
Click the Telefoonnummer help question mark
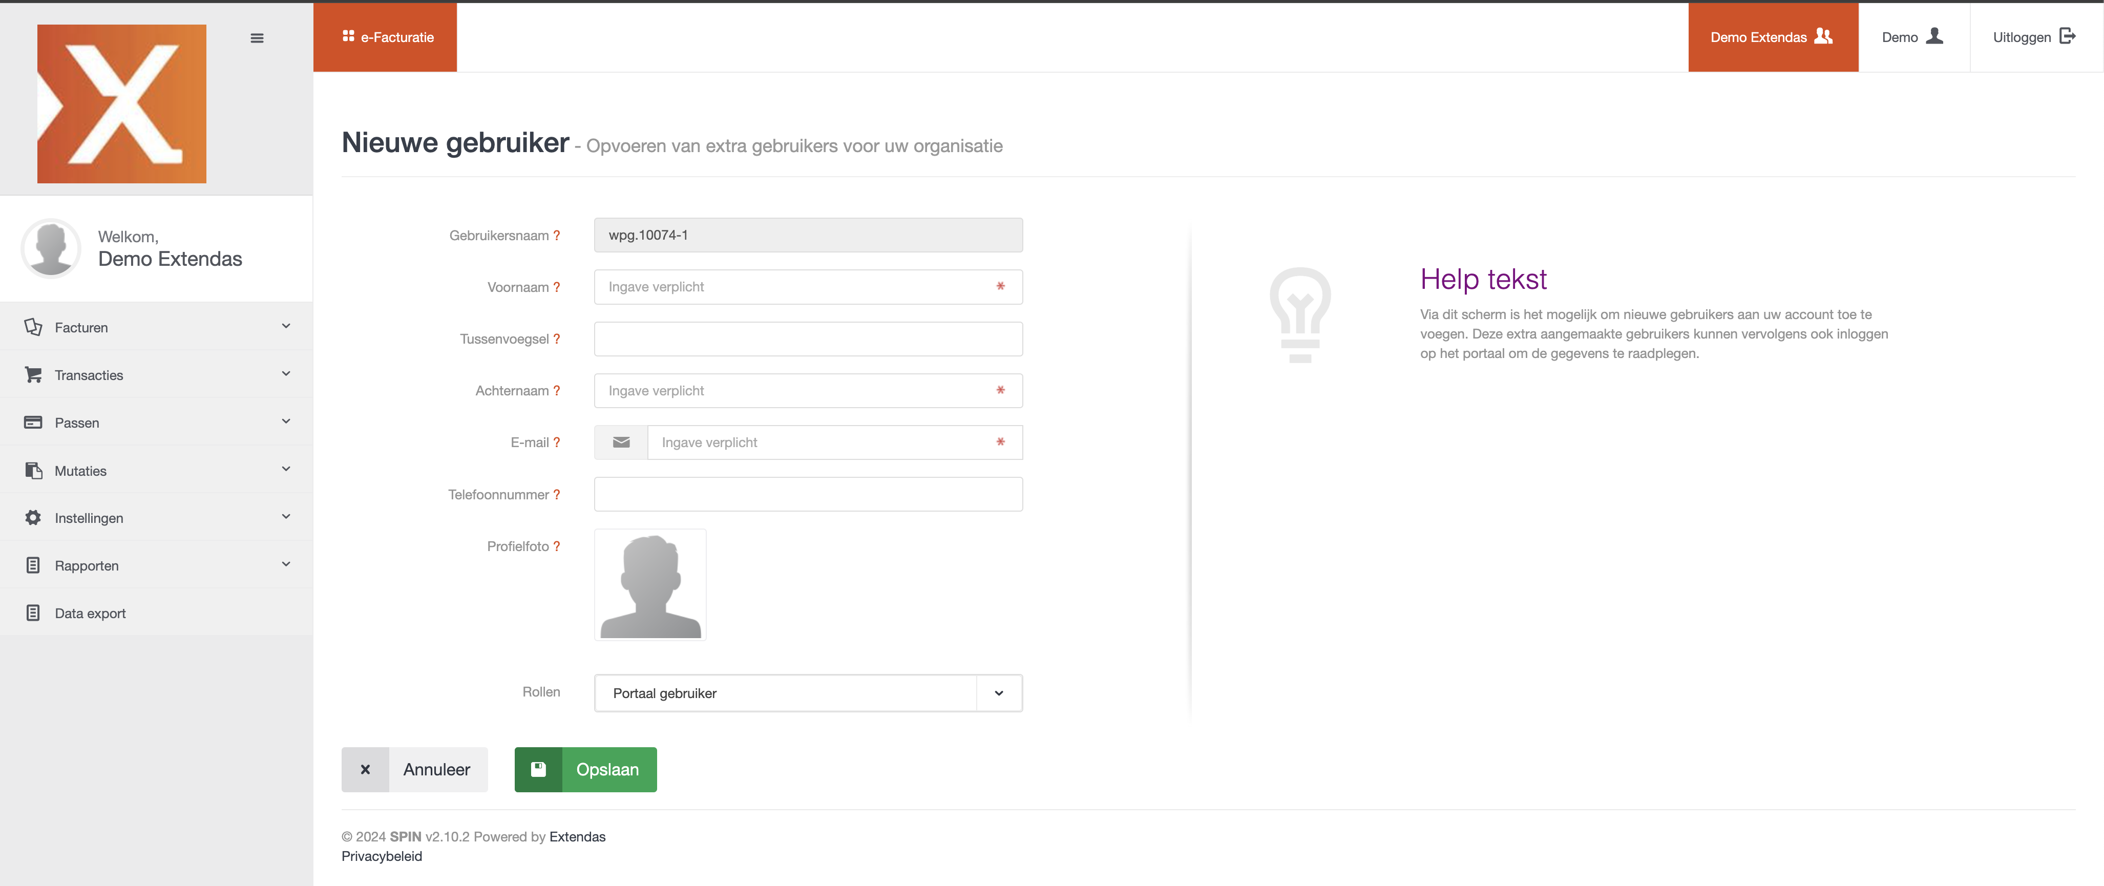coord(556,495)
